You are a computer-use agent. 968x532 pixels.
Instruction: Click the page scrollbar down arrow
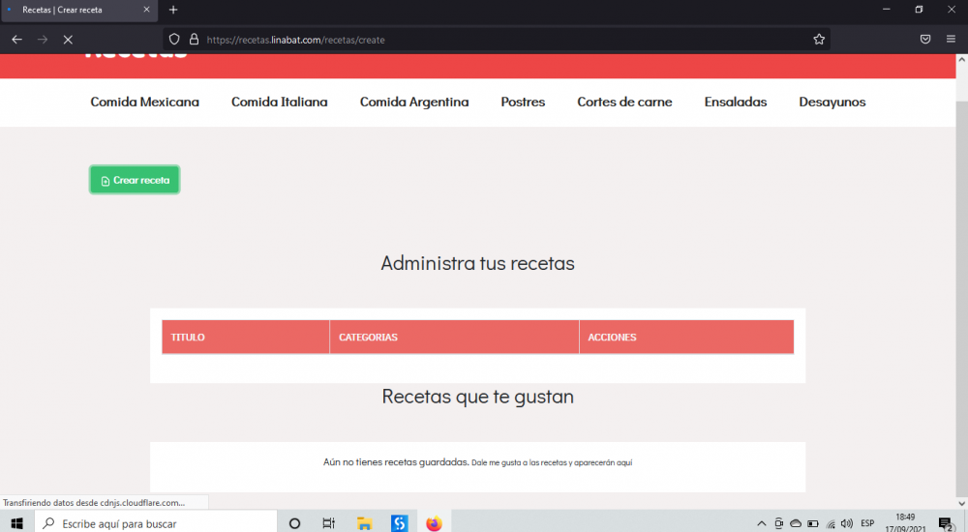point(961,504)
